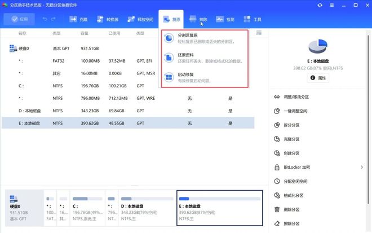Select the E: 本地磁盘 row in list
372x233 pixels.
pos(128,123)
